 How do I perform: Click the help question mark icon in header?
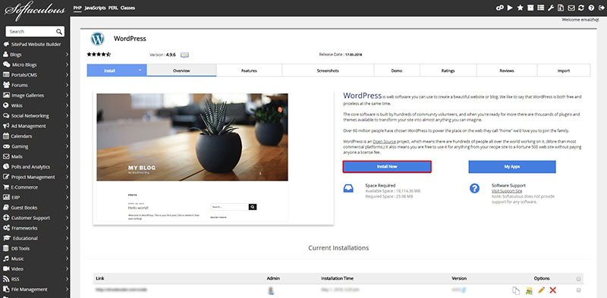591,8
